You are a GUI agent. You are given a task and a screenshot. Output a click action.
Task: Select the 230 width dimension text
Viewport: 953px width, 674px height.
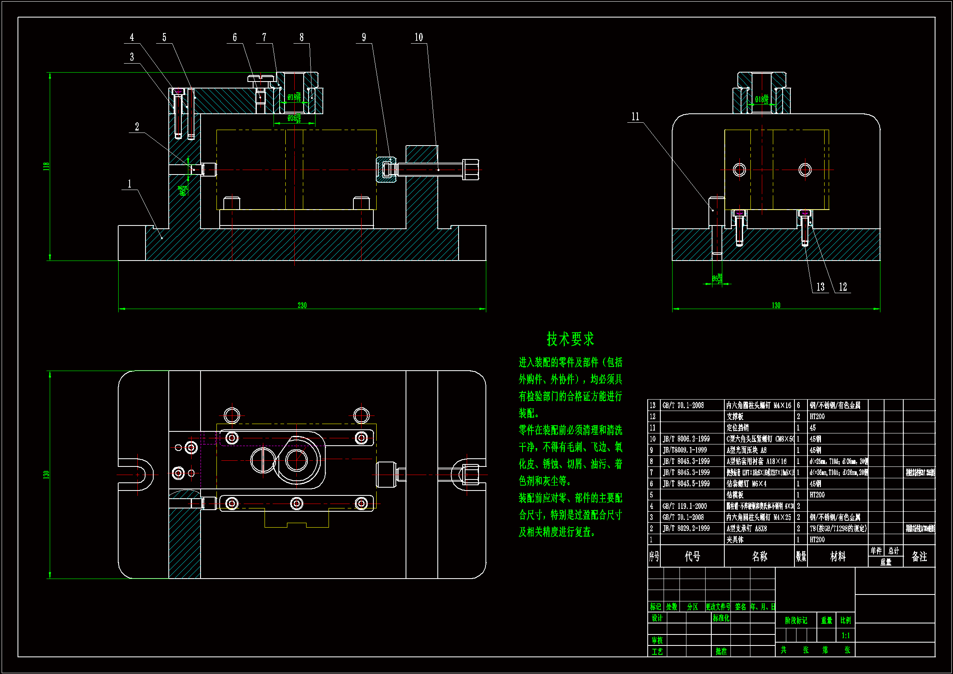pos(302,305)
